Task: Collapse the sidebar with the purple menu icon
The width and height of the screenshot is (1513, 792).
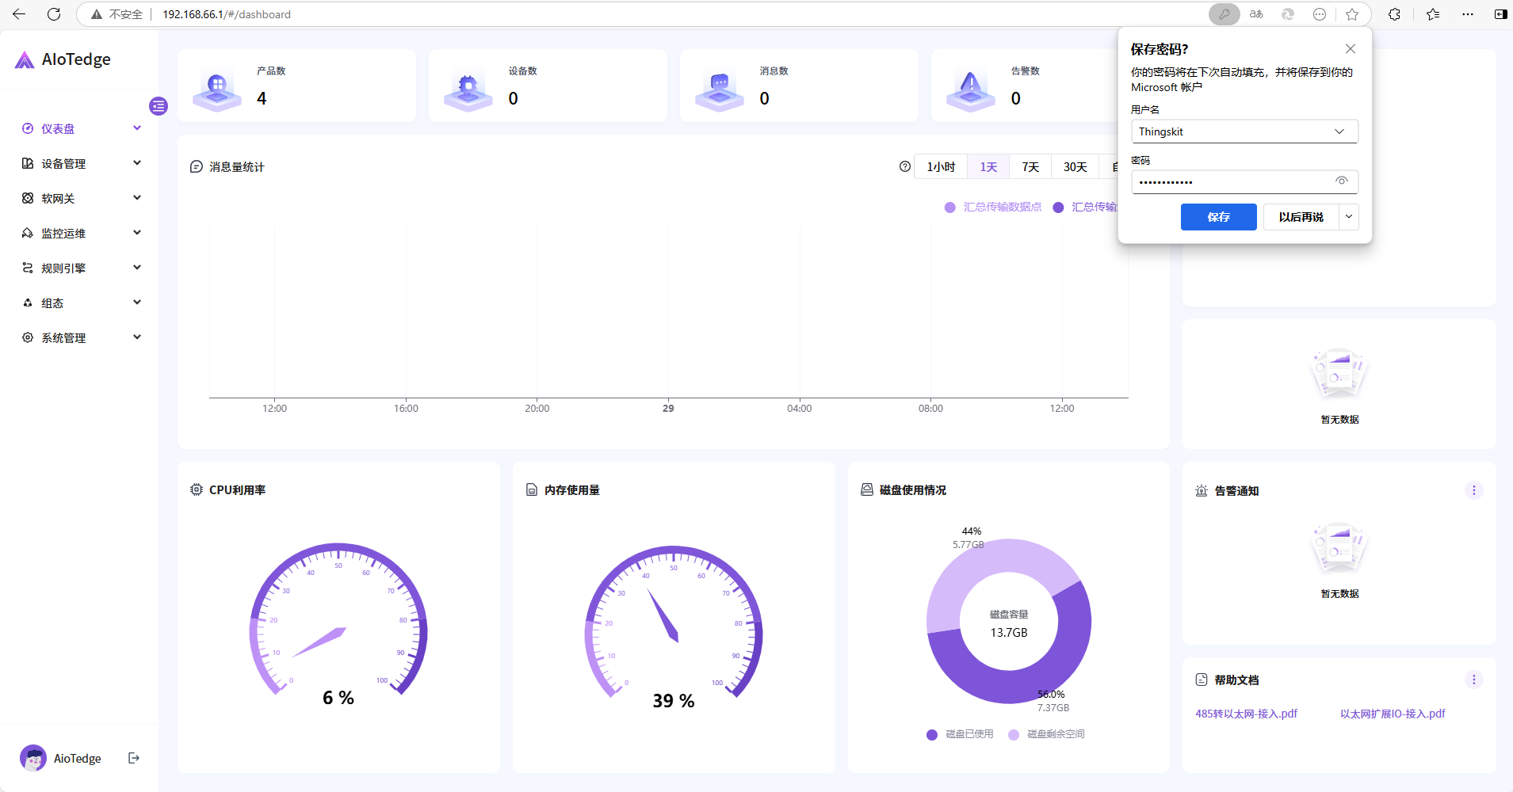Action: coord(159,106)
